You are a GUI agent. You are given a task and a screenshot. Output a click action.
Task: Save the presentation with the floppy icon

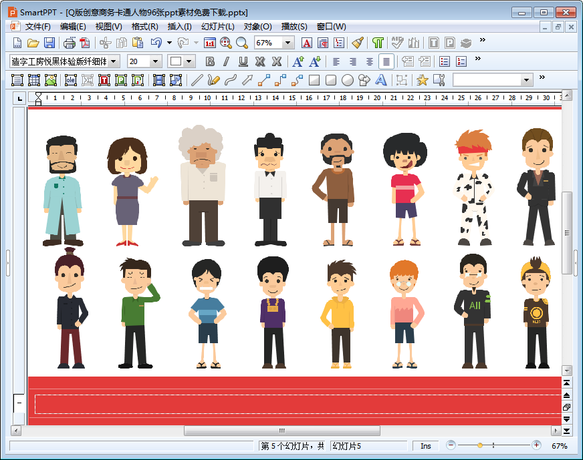pyautogui.click(x=49, y=43)
